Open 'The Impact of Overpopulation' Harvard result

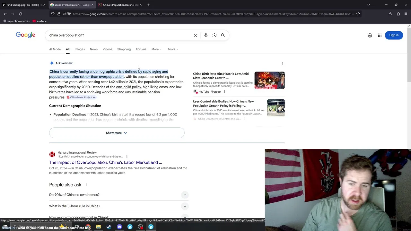pyautogui.click(x=105, y=162)
